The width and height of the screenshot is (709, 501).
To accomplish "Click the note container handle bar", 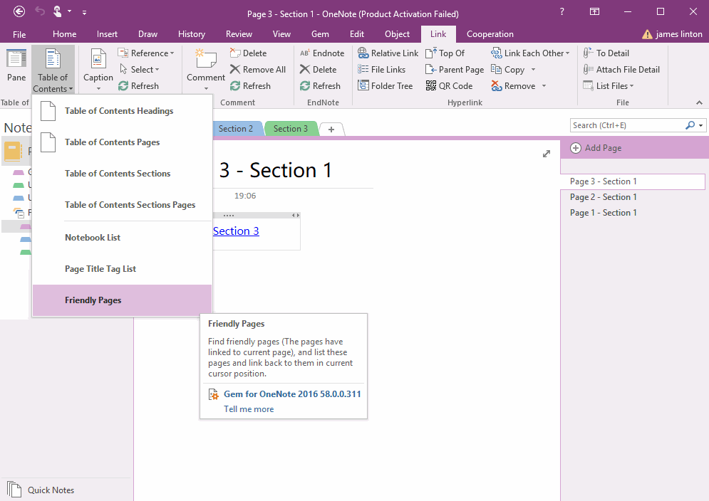I will coord(257,216).
